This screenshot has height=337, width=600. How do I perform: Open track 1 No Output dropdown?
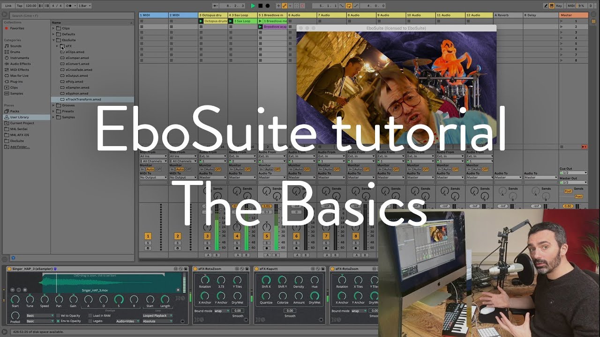pos(154,177)
